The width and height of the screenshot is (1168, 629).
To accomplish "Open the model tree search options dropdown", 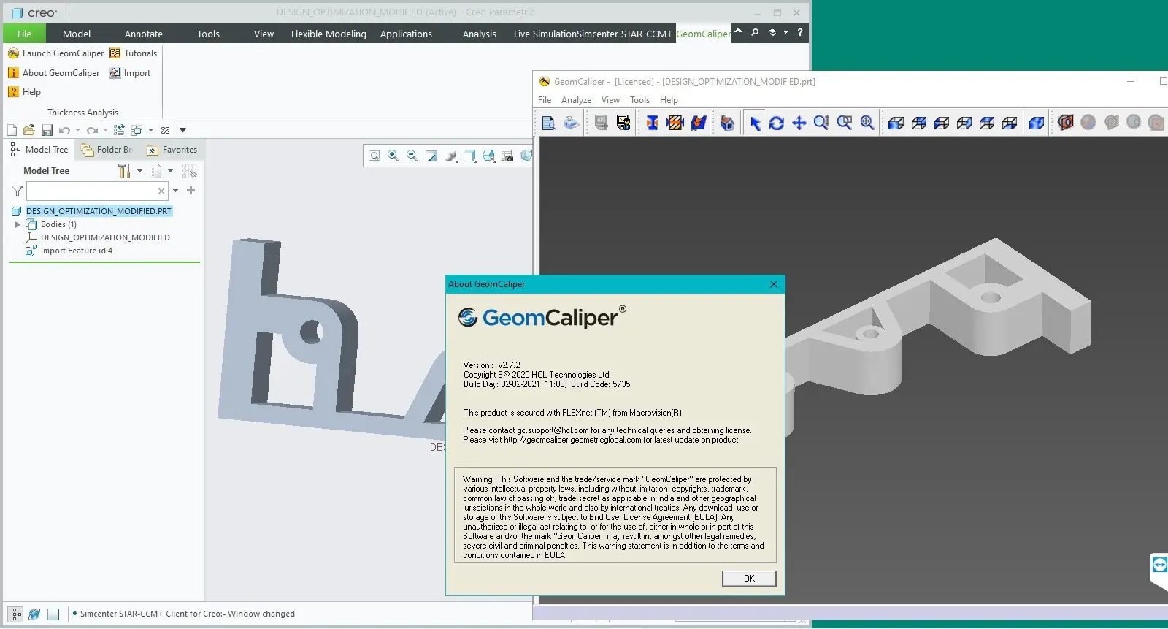I will (175, 191).
